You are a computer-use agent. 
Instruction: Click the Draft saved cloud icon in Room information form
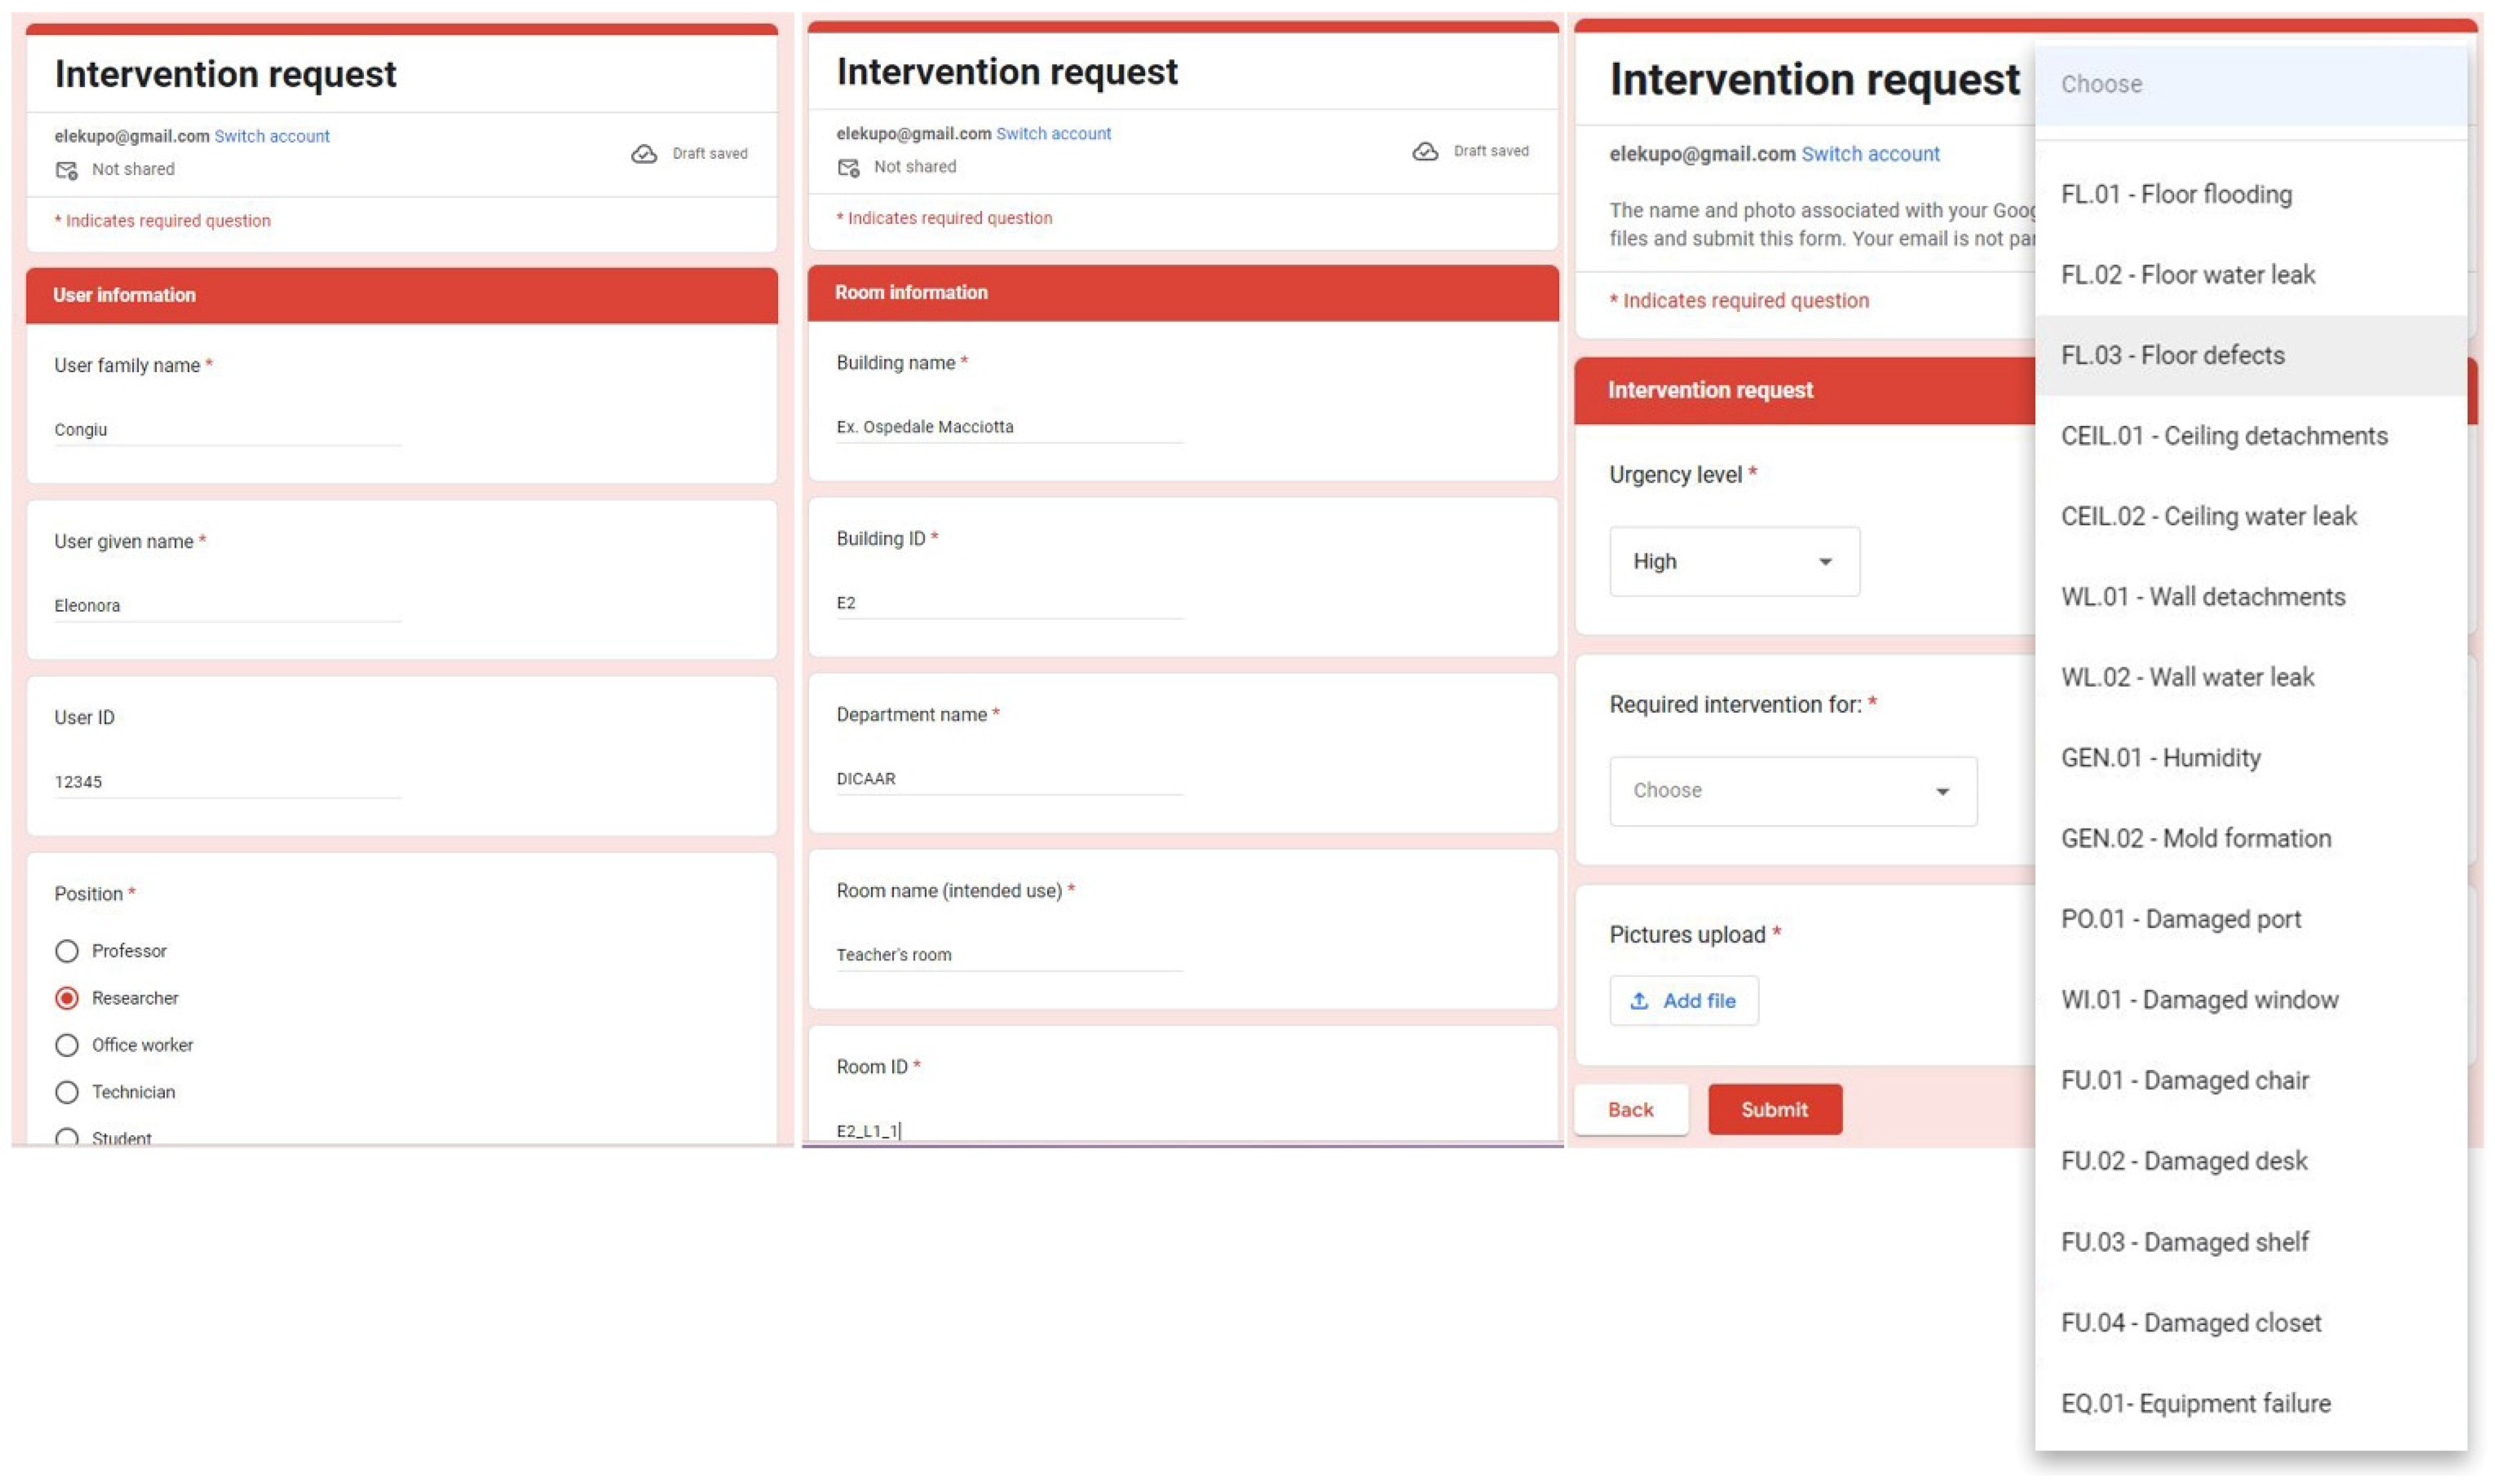click(1425, 151)
